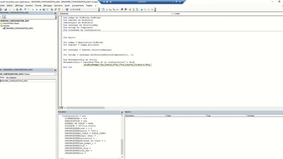Open the Affichage menu
This screenshot has height=159, width=283.
tap(19, 6)
